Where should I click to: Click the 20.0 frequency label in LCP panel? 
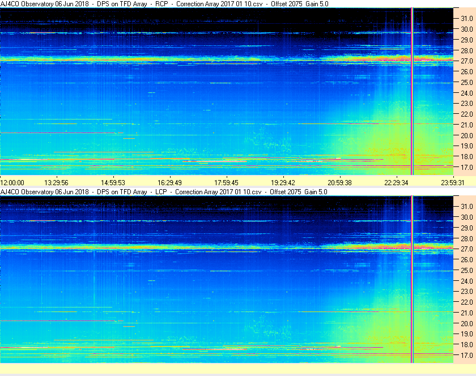tap(467, 323)
